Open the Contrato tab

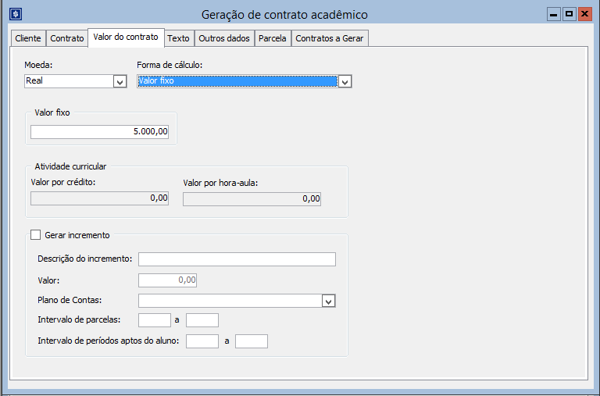pyautogui.click(x=67, y=38)
